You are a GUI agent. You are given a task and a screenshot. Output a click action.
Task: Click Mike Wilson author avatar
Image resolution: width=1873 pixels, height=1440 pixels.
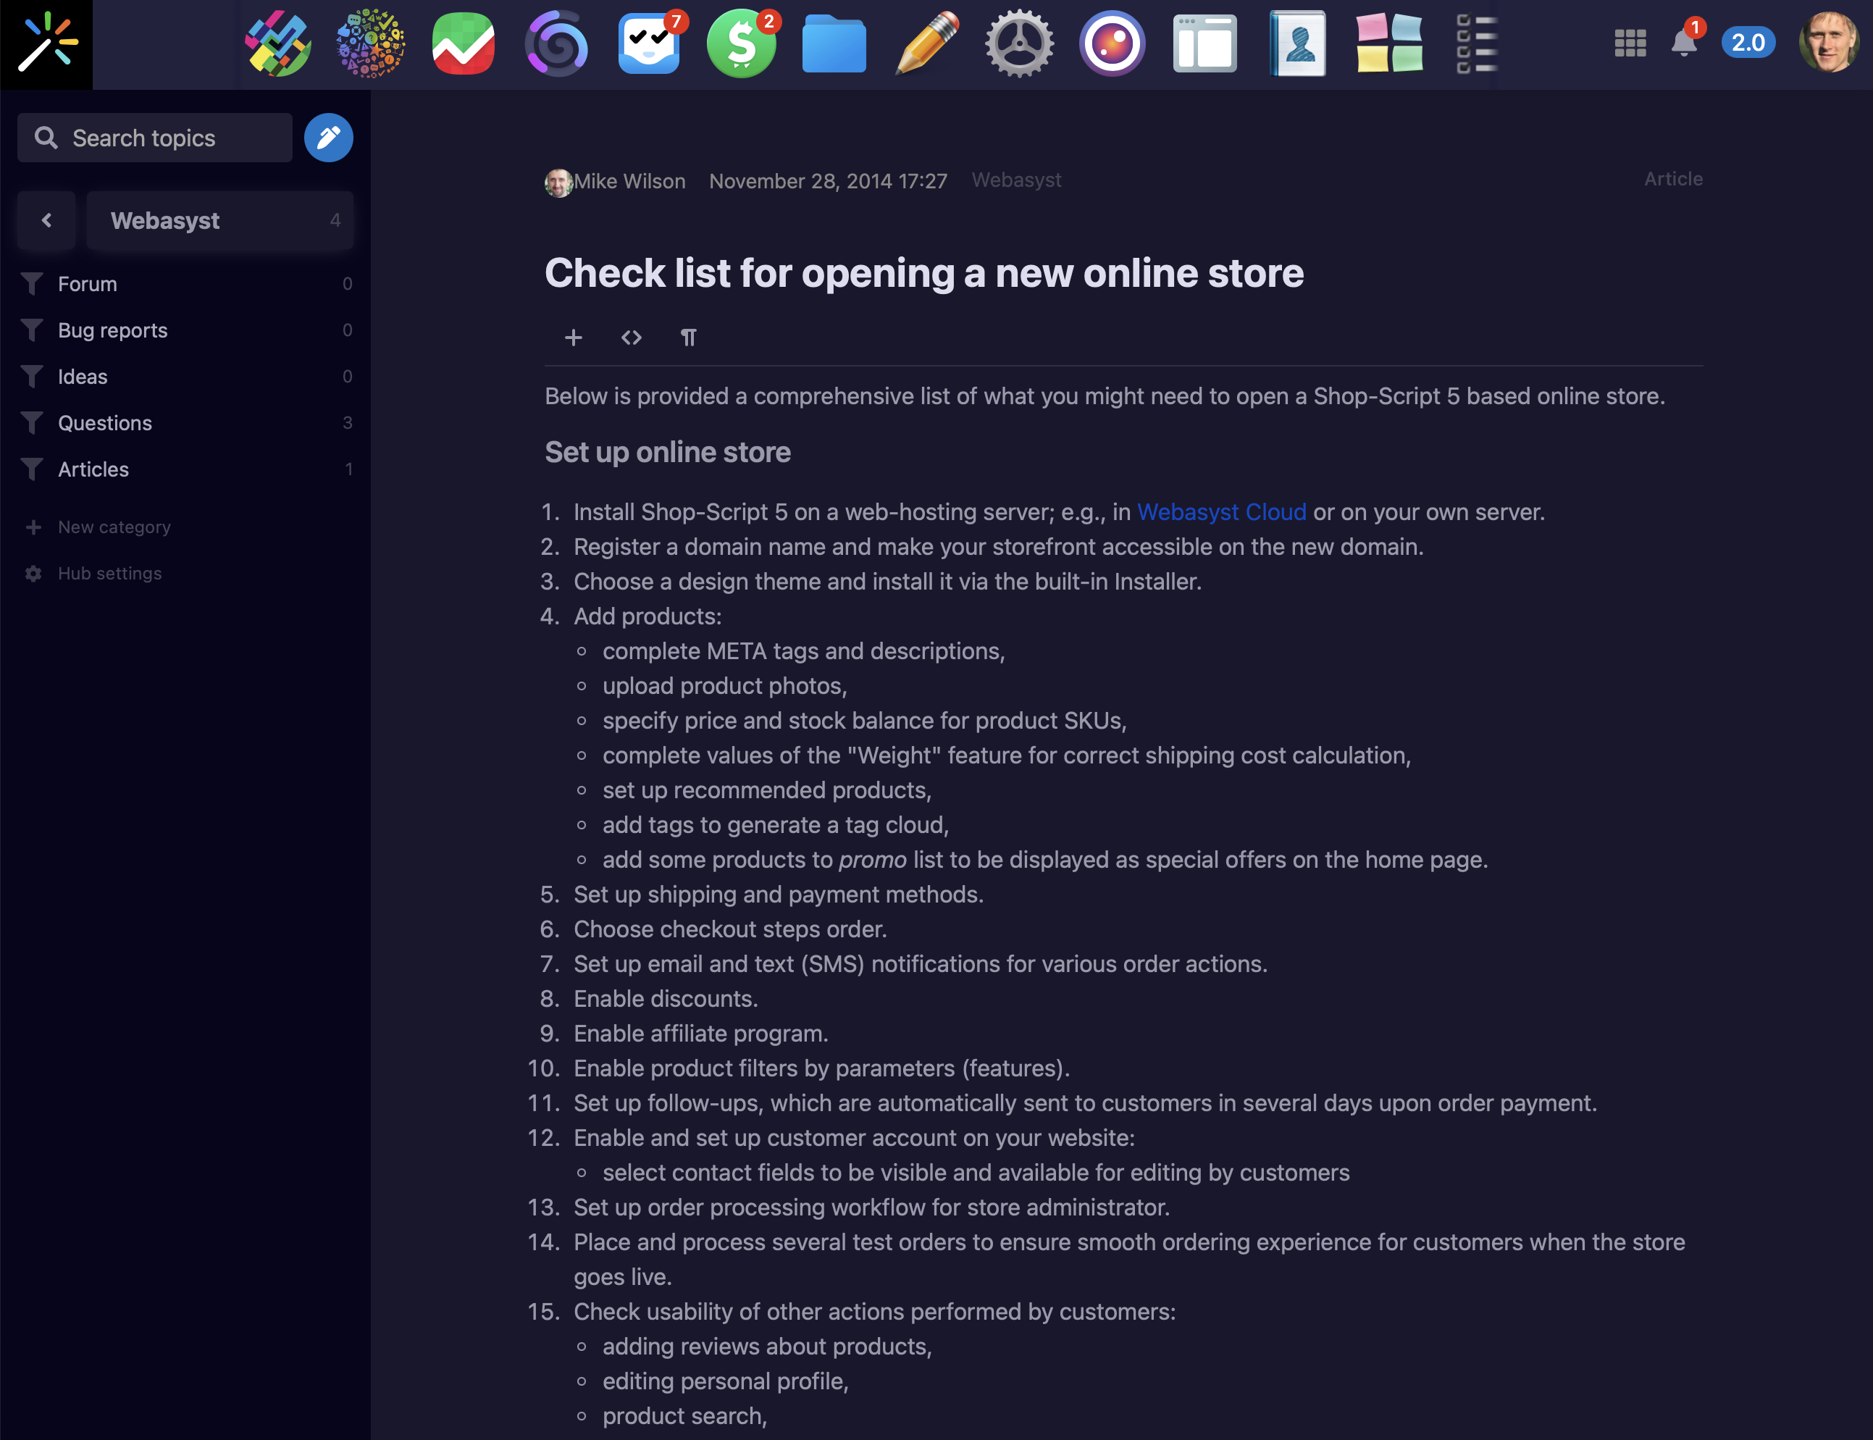558,183
